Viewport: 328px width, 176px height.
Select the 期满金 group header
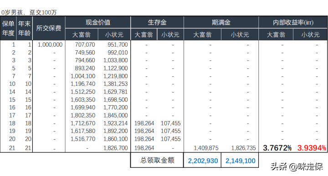coord(221,22)
